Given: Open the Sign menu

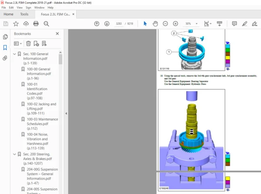Looking at the screenshot, I should pyautogui.click(x=28, y=7).
